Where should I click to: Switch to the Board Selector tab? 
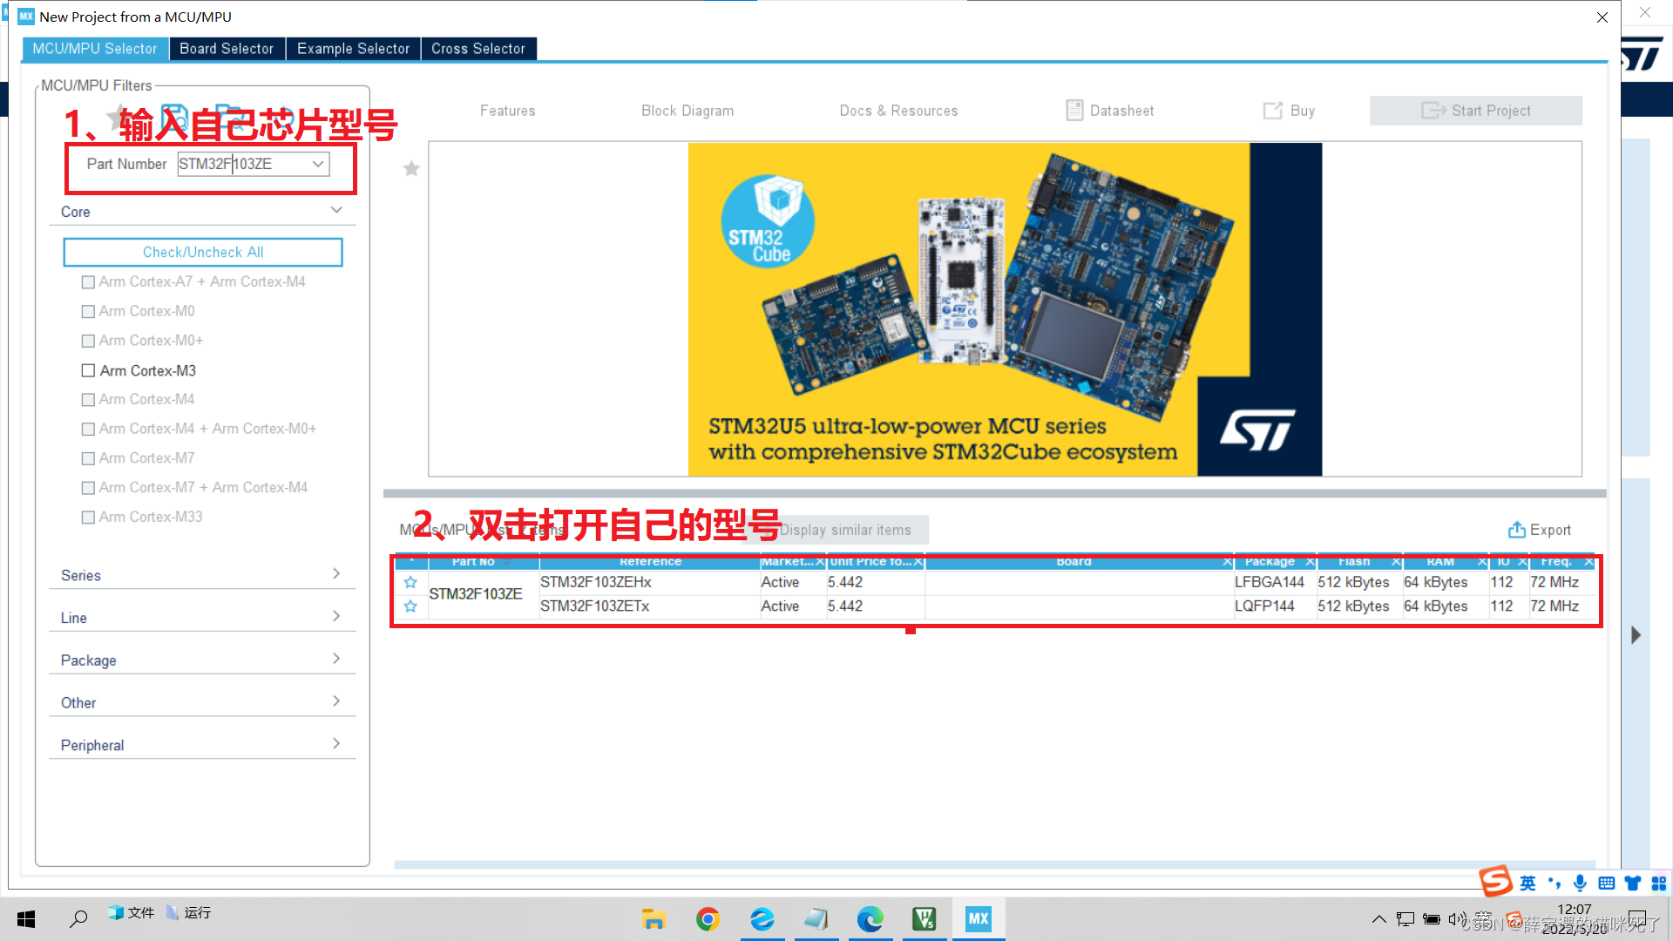(227, 49)
